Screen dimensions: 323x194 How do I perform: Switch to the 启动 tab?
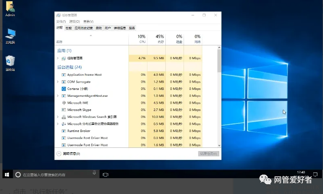coord(98,28)
